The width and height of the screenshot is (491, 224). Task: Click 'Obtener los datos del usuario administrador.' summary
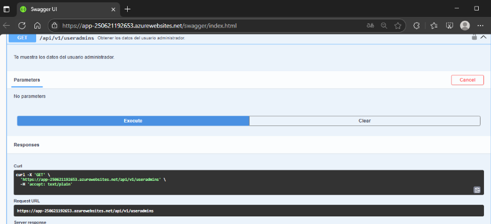coord(141,38)
